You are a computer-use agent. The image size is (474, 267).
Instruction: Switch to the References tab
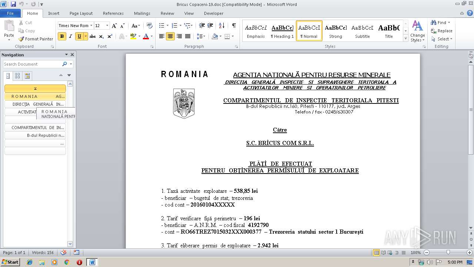pyautogui.click(x=113, y=13)
